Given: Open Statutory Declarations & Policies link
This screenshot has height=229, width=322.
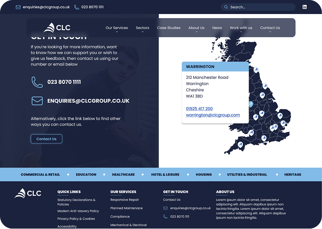Looking at the screenshot, I should click(x=76, y=202).
